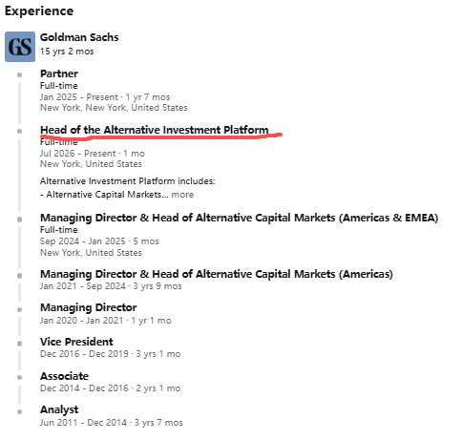Click 'Jan 2025 - Present' date range
The image size is (462, 440).
click(79, 97)
